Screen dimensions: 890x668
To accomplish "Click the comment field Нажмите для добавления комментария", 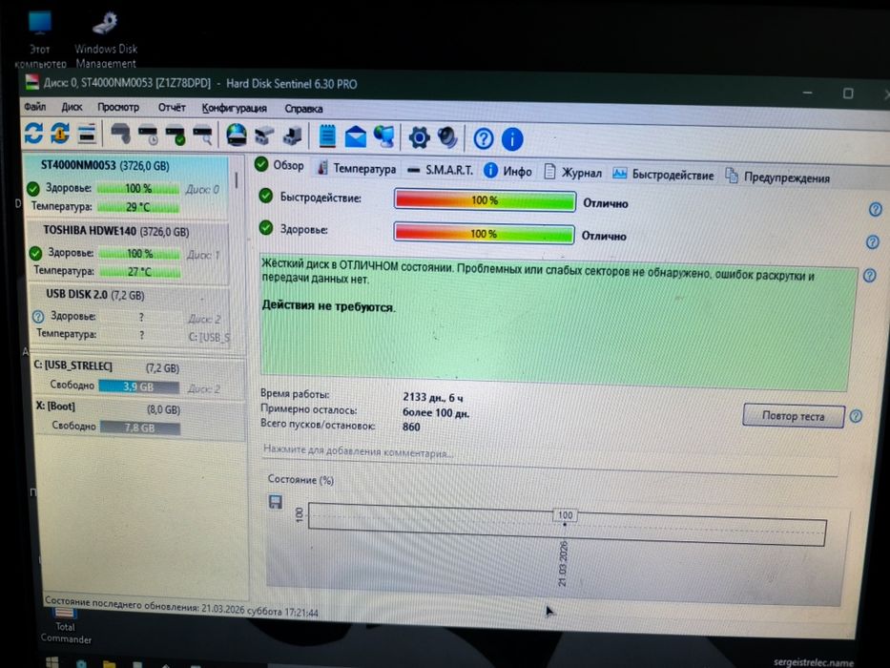I will tap(358, 452).
